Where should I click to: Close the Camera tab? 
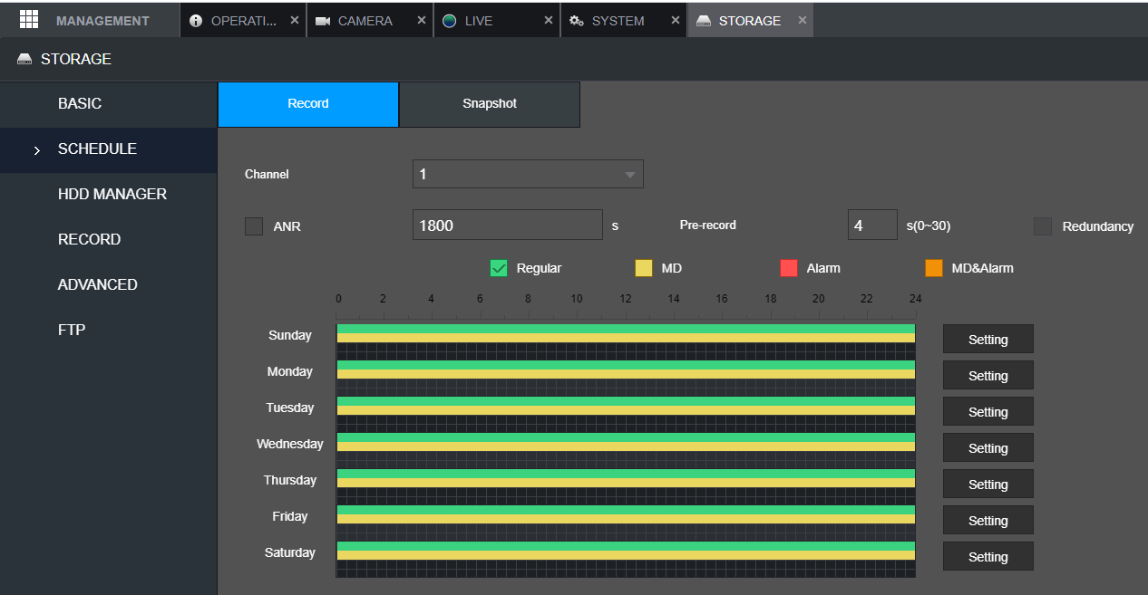pos(422,20)
